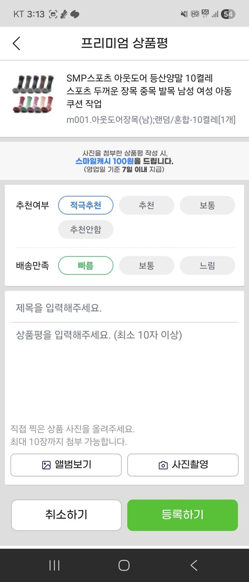Choose 보통 in the 배송만족 row
This screenshot has height=582, width=249.
point(146,266)
